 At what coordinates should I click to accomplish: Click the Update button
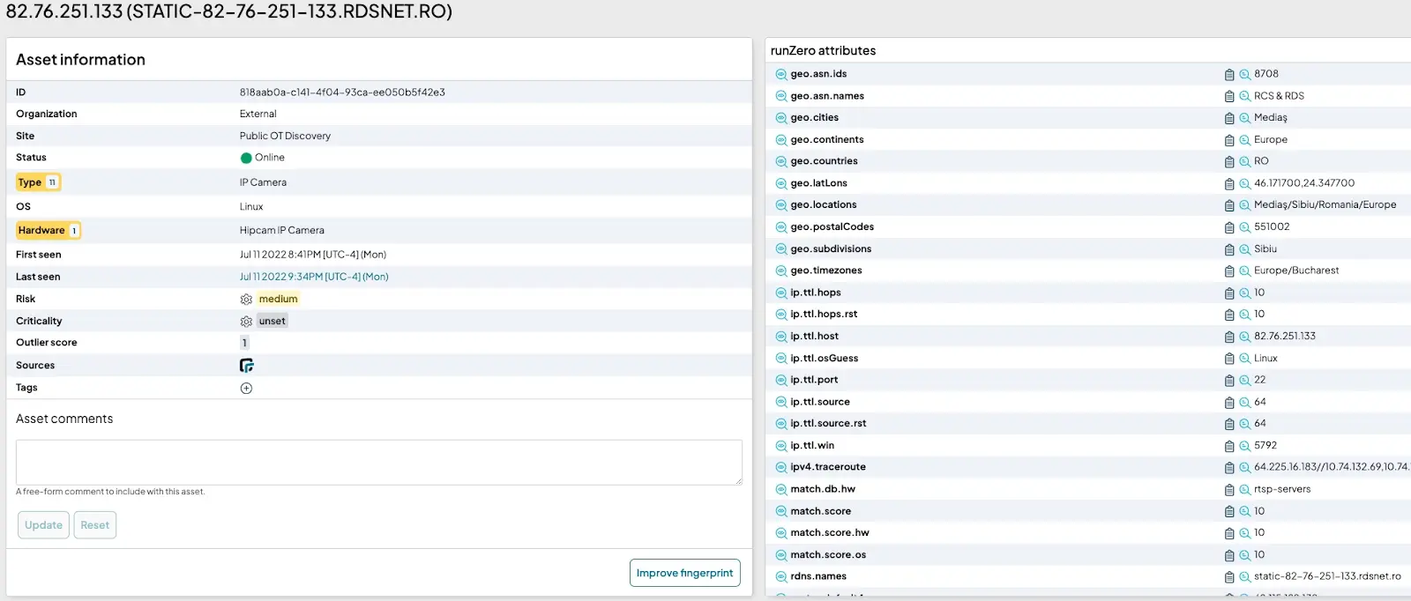click(x=43, y=525)
